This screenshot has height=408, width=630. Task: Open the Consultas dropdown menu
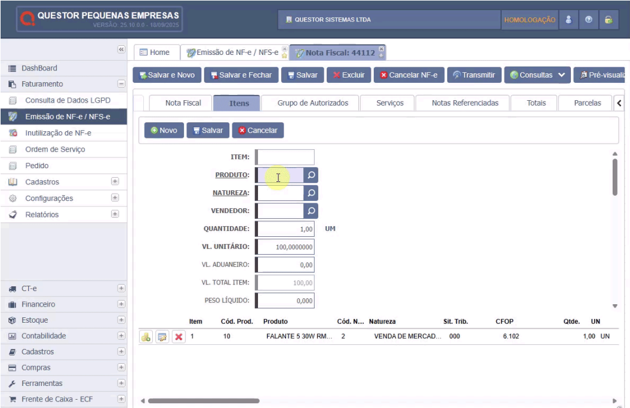pos(537,75)
